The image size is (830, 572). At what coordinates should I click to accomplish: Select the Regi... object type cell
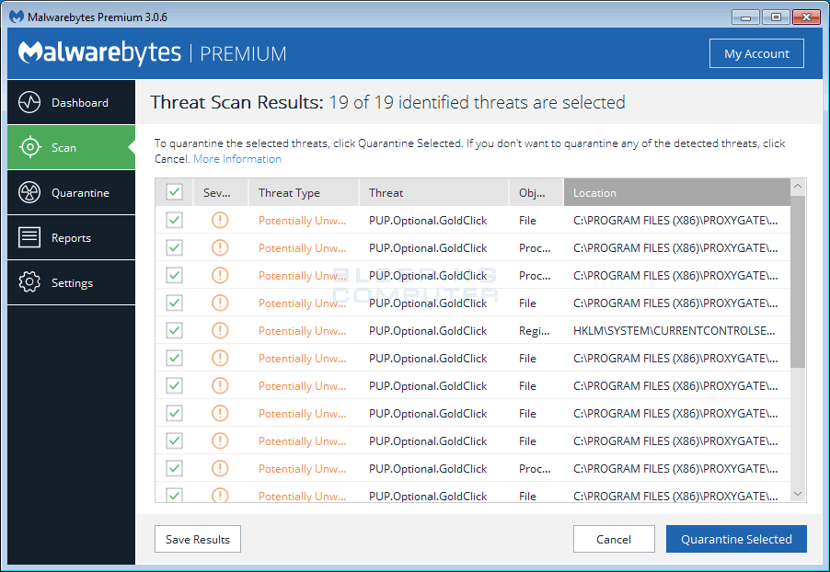(x=534, y=331)
